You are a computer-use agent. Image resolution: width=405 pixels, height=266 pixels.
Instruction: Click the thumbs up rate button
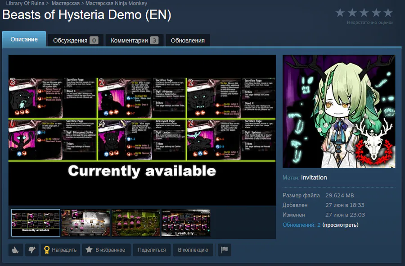15,250
